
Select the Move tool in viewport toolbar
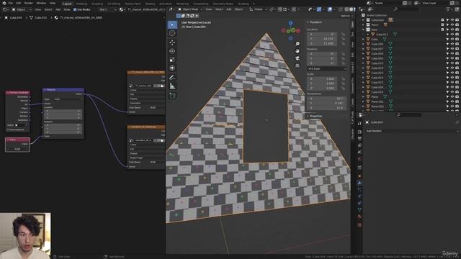[x=172, y=42]
